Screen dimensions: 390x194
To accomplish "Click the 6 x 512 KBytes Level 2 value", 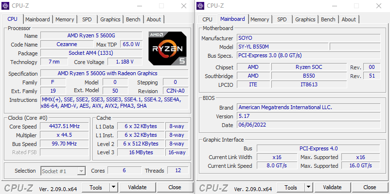I will pos(141,144).
